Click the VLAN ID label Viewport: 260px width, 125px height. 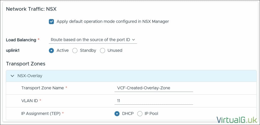pos(29,101)
